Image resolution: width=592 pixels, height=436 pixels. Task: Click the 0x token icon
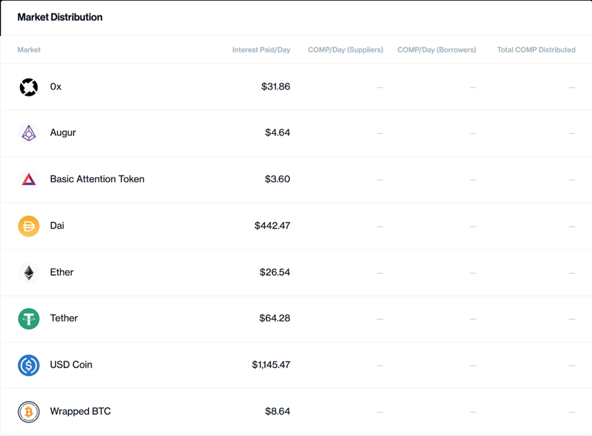(28, 87)
